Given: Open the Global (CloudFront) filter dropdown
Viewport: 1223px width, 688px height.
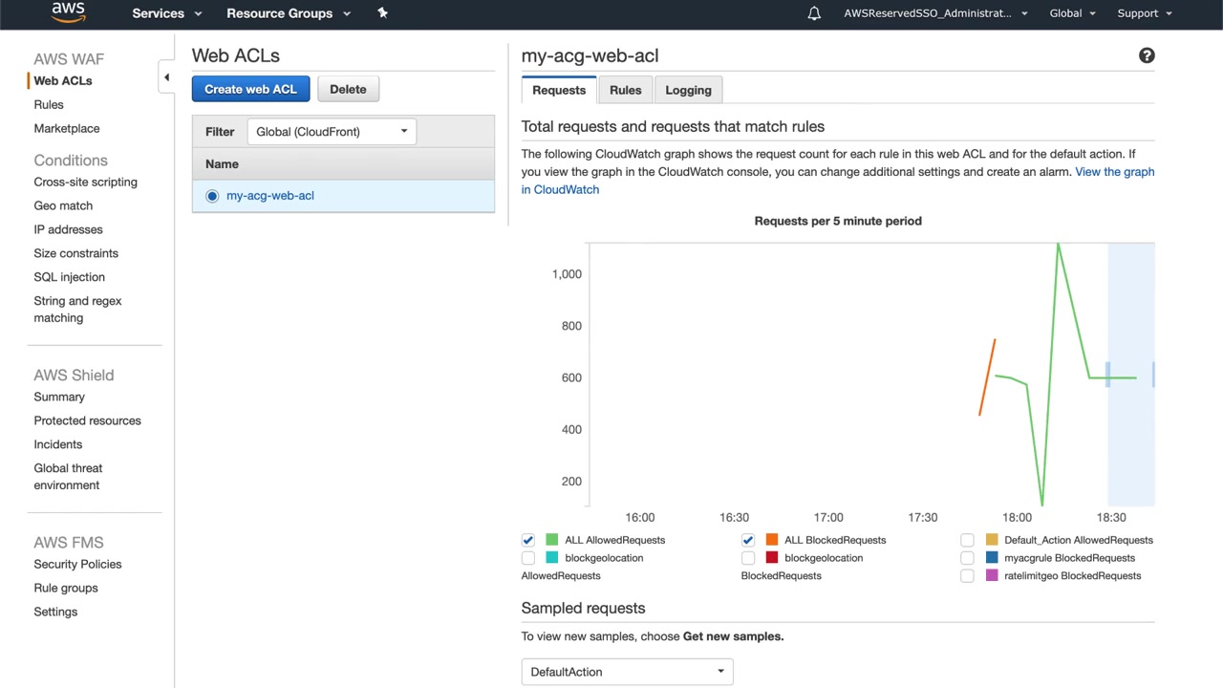Looking at the screenshot, I should click(331, 132).
